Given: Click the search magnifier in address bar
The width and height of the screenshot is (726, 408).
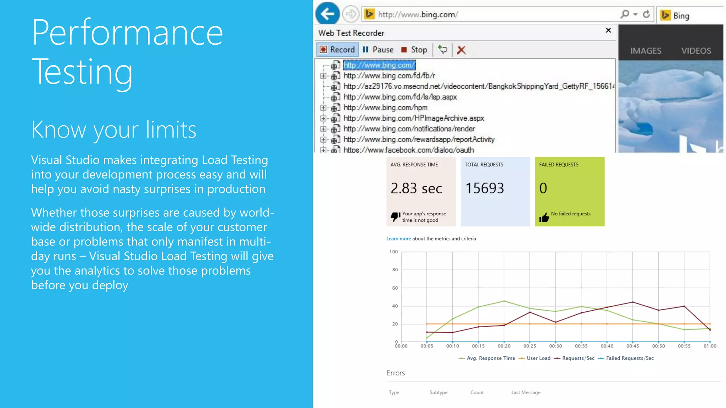Looking at the screenshot, I should pyautogui.click(x=625, y=14).
